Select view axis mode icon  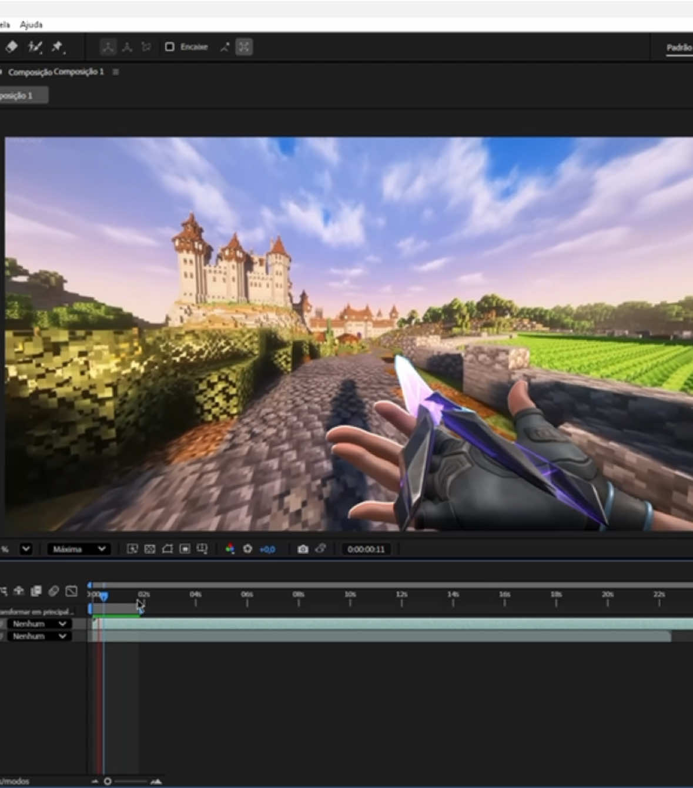point(146,47)
